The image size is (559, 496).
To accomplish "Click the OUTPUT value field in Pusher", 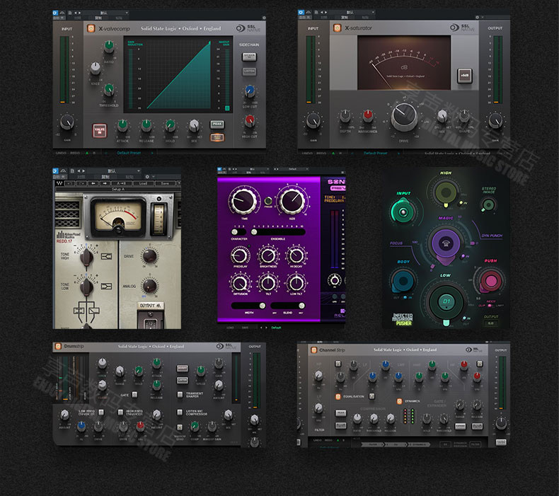I will (x=490, y=323).
